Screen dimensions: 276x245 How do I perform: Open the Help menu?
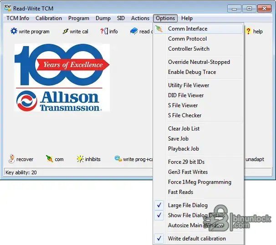point(187,18)
